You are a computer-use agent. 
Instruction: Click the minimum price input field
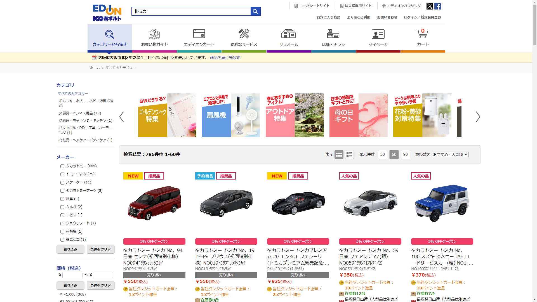pyautogui.click(x=72, y=275)
